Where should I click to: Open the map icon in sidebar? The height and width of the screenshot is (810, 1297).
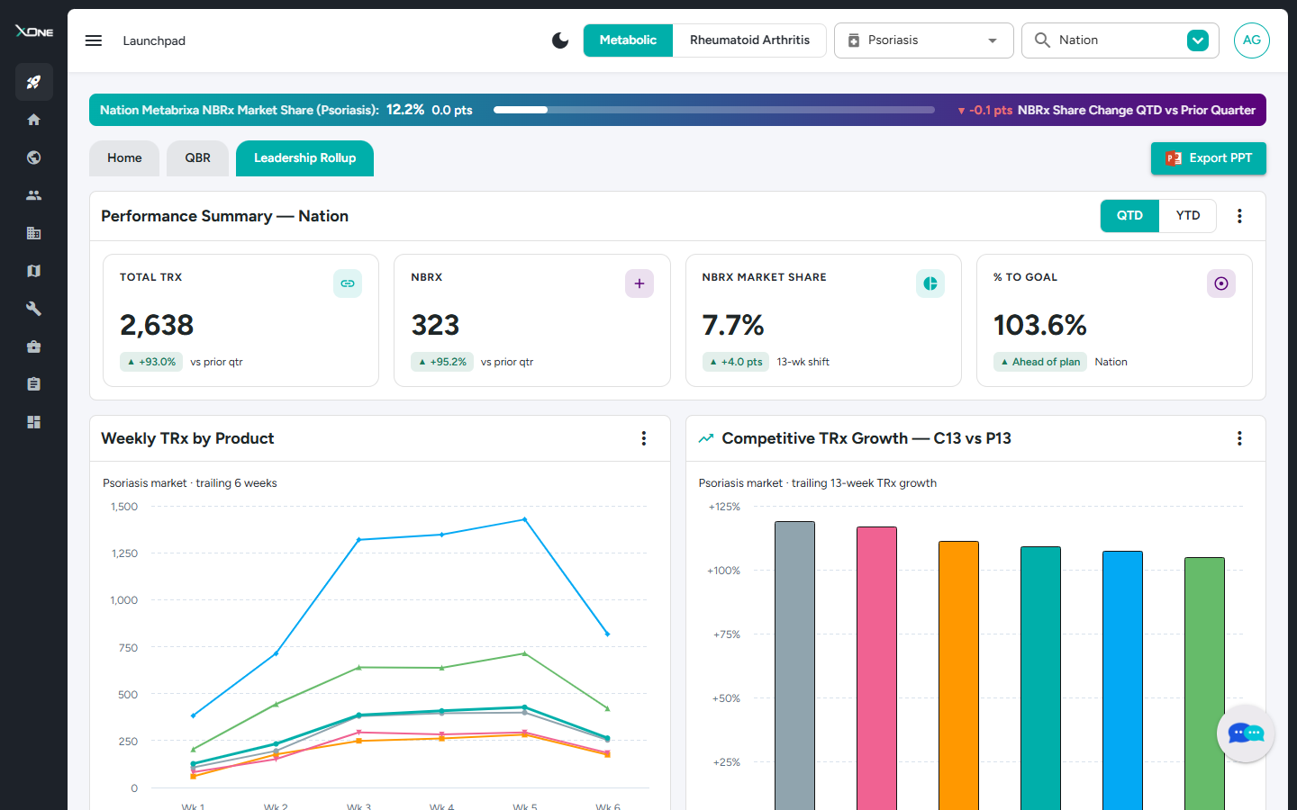[x=34, y=271]
